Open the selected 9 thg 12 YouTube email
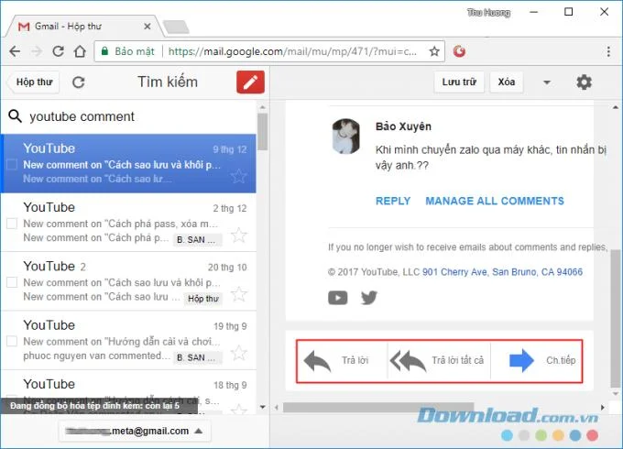Viewport: 623px width, 449px height. 128,164
